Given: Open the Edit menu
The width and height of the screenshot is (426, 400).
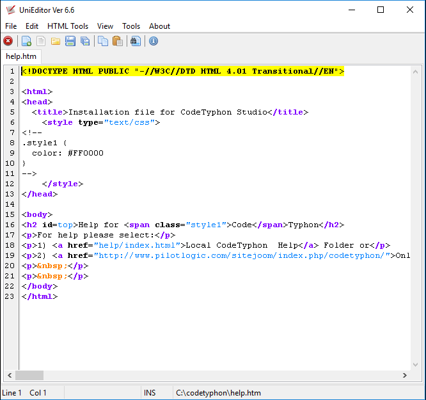Looking at the screenshot, I should pyautogui.click(x=32, y=26).
